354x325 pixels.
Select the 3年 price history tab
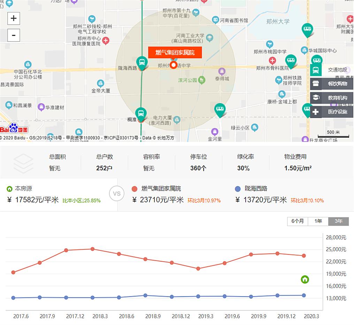tap(338, 221)
